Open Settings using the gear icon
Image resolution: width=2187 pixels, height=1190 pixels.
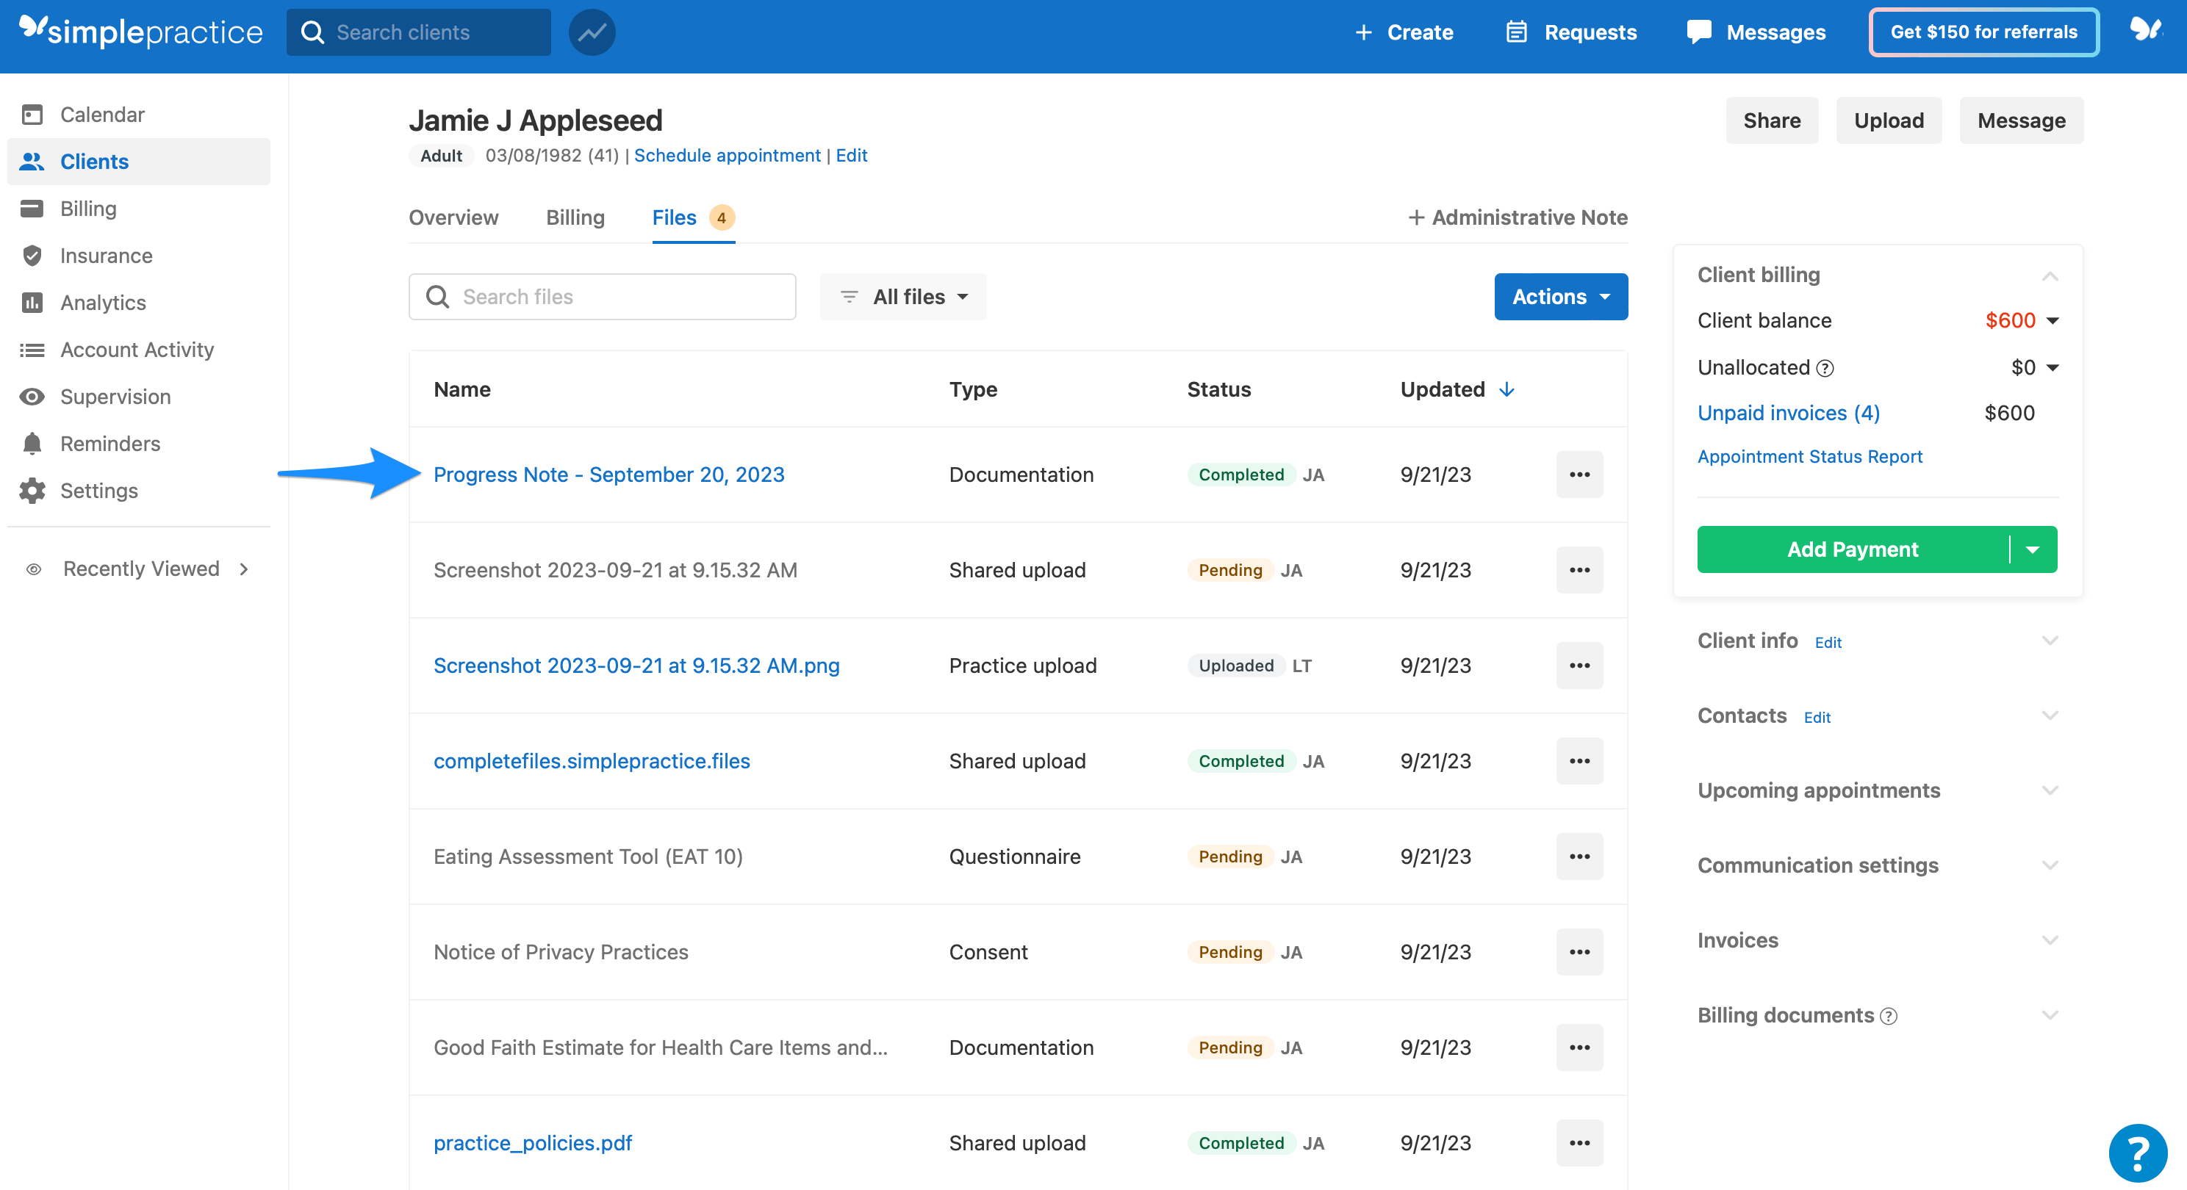click(x=32, y=490)
